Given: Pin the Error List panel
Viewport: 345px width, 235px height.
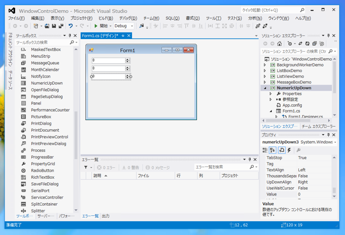Looking at the screenshot, I should (x=250, y=160).
